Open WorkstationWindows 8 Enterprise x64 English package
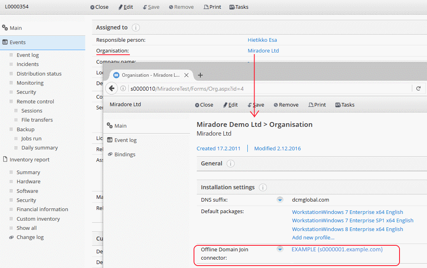Viewport: 427px width, 268px height. tap(347, 229)
